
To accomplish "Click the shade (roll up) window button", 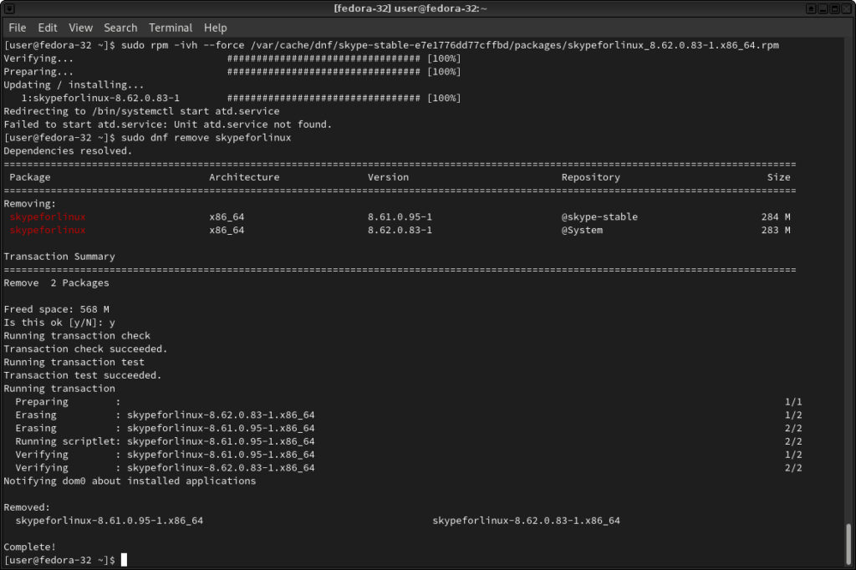I will (x=811, y=8).
